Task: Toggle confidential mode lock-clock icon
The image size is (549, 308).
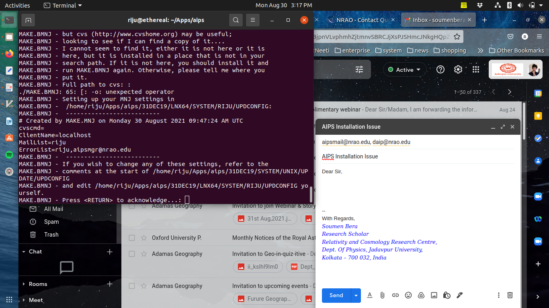Action: [x=447, y=295]
